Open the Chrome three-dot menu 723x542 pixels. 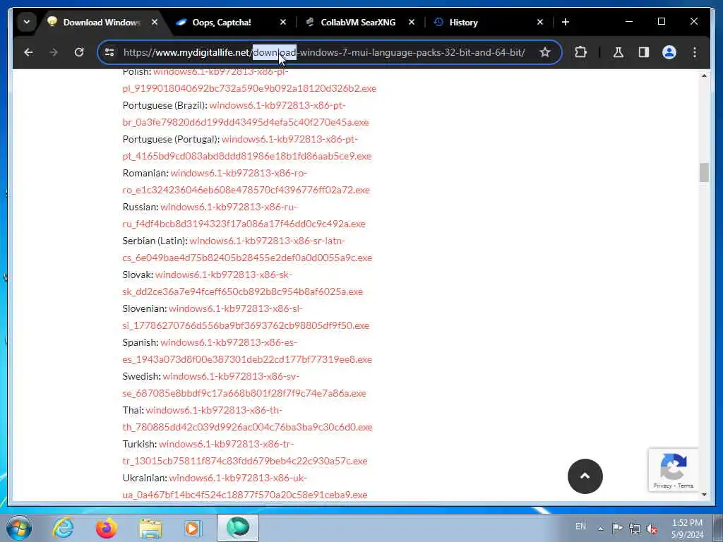pos(695,52)
